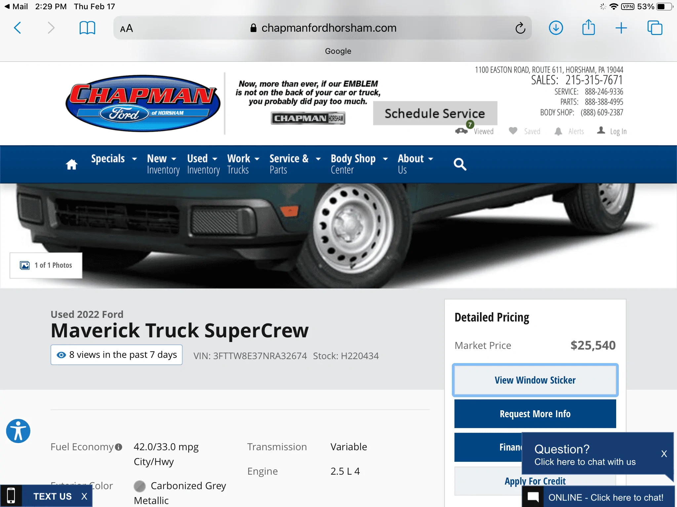677x507 pixels.
Task: Reload the page with the refresh icon
Action: [x=520, y=28]
